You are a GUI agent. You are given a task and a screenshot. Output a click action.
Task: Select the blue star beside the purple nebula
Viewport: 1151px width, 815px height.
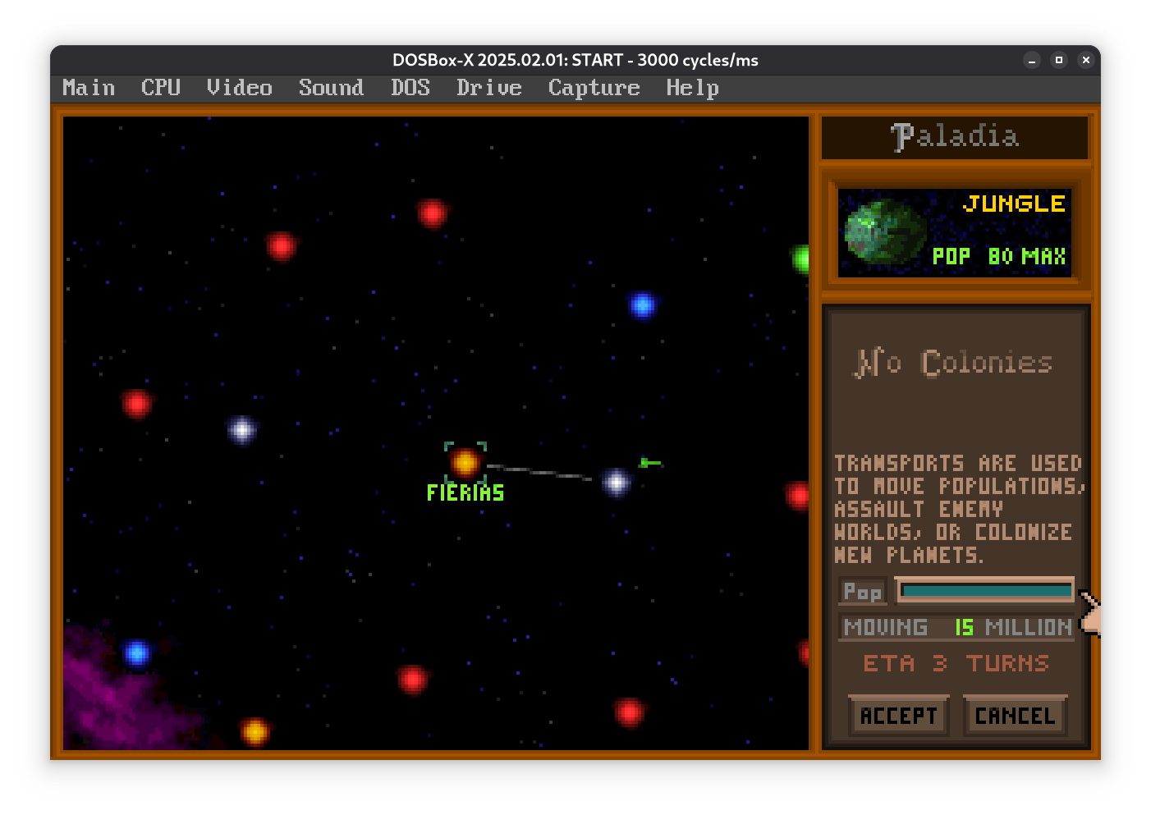137,653
